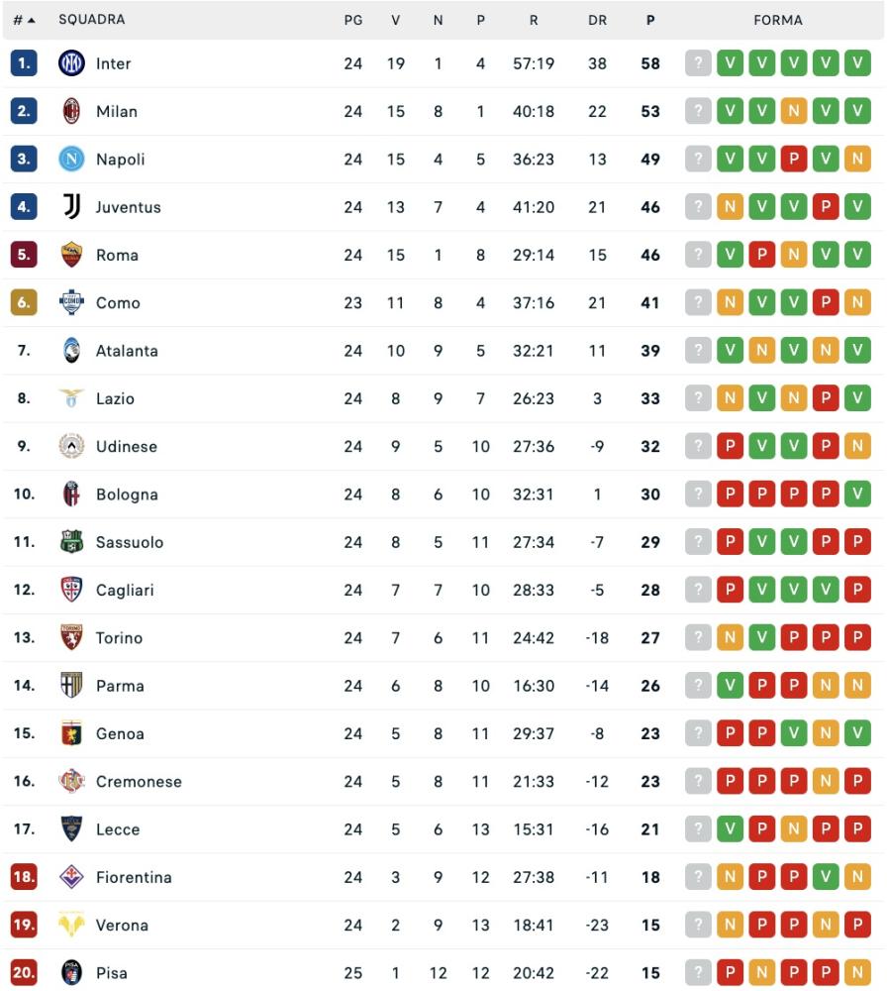Click Bologna's green V form badge
887x991 pixels.
point(857,495)
